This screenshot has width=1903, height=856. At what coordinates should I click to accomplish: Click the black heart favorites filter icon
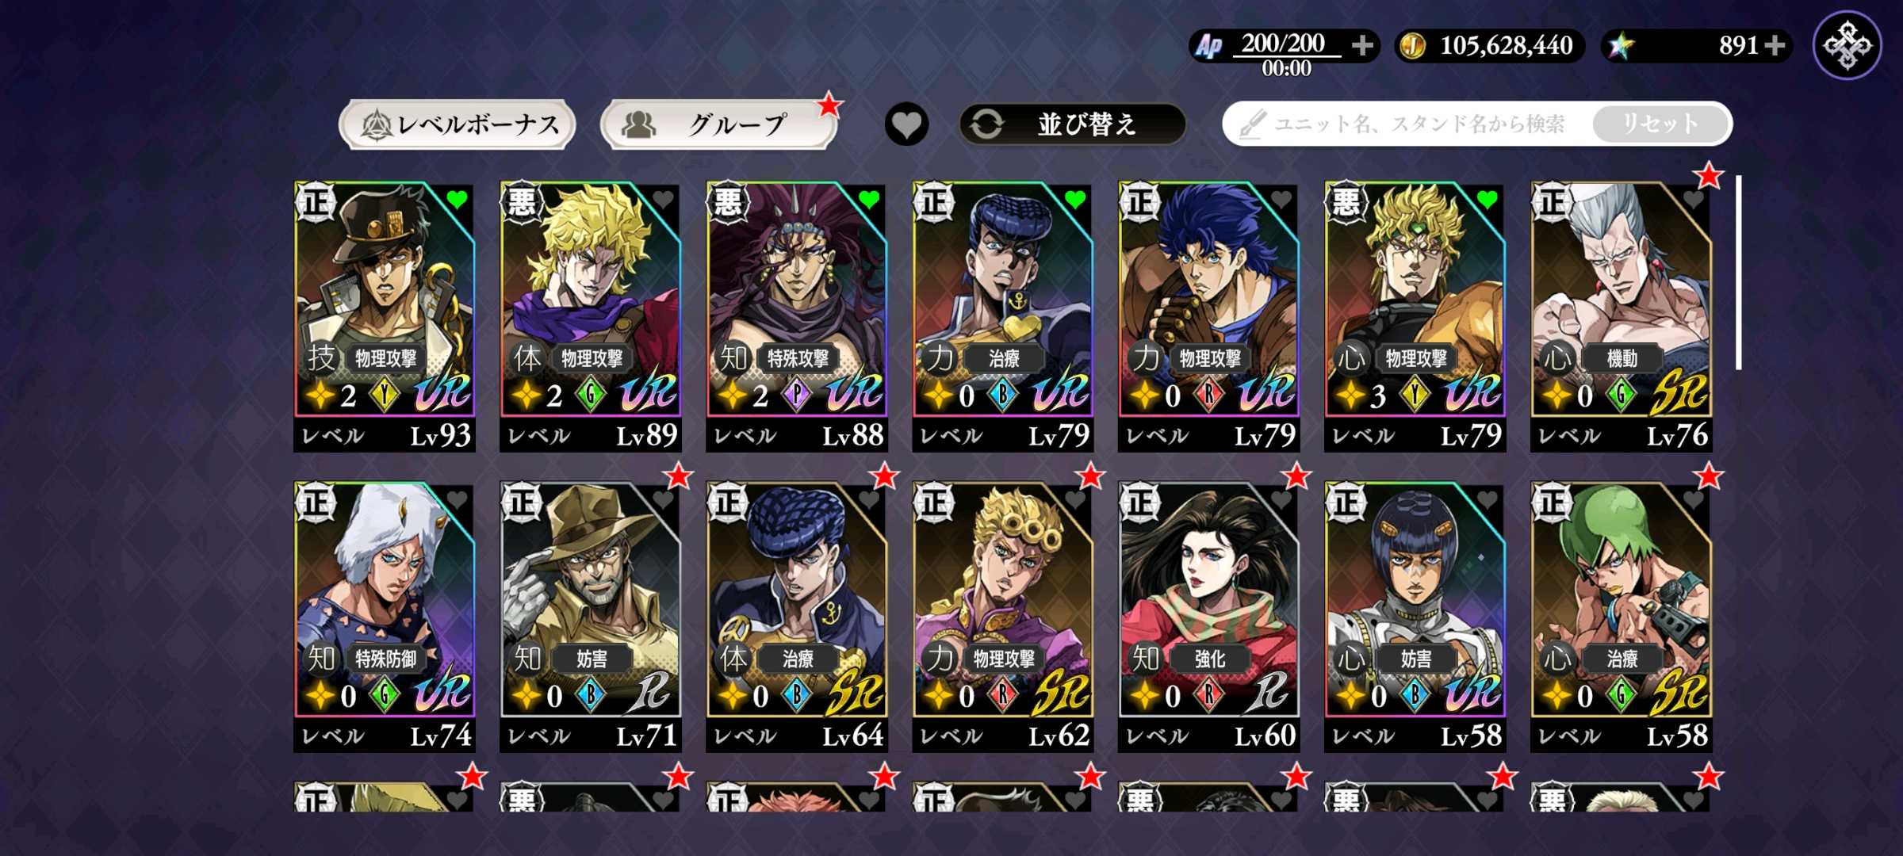point(906,124)
